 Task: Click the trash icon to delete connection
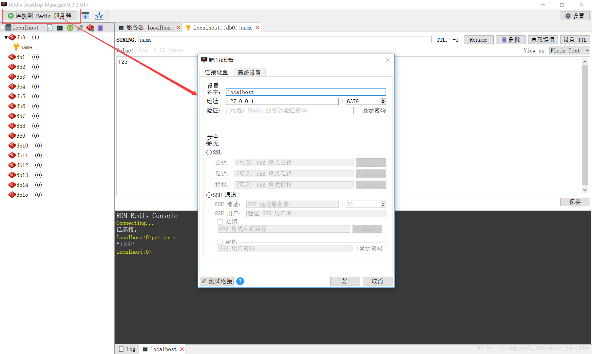click(x=100, y=28)
